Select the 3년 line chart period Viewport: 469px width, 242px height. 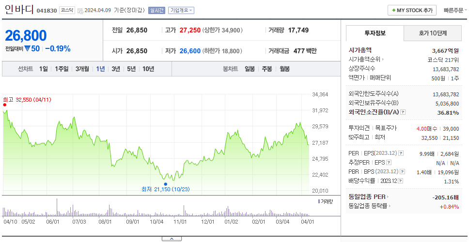pos(116,69)
